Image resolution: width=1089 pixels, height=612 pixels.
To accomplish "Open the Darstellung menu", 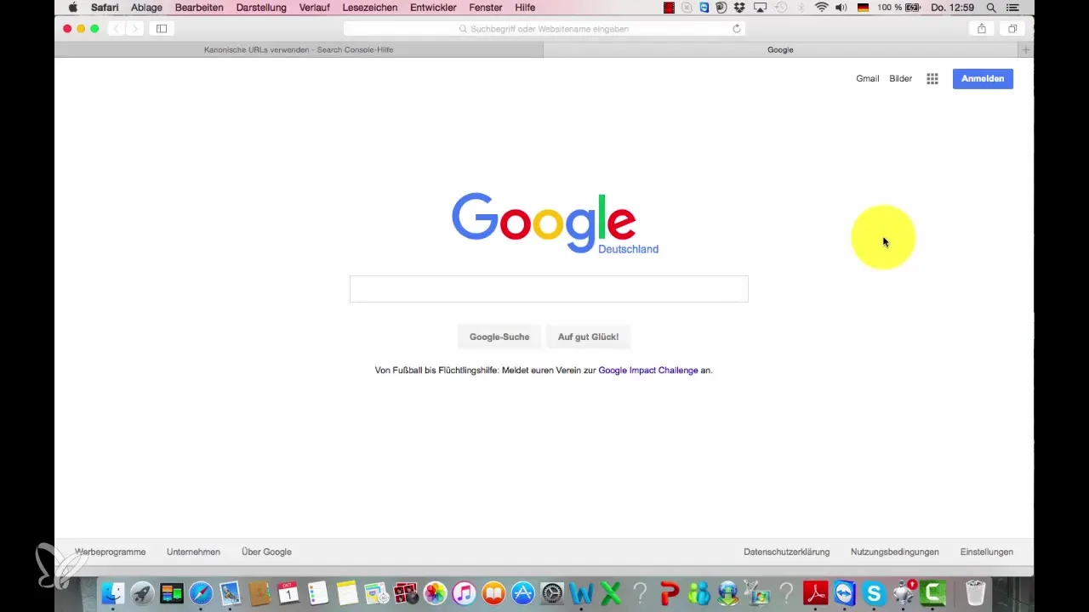I will (x=261, y=8).
